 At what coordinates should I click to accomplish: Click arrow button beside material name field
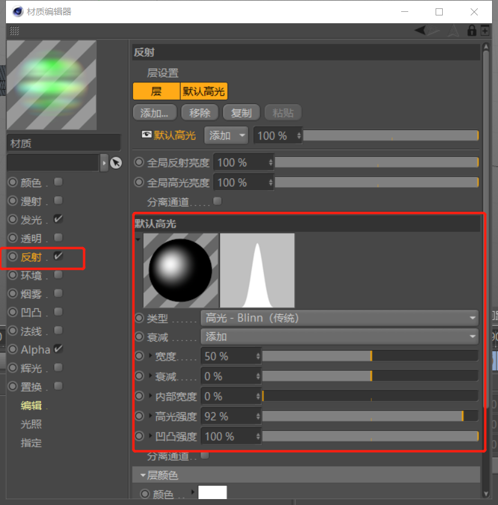[x=104, y=163]
